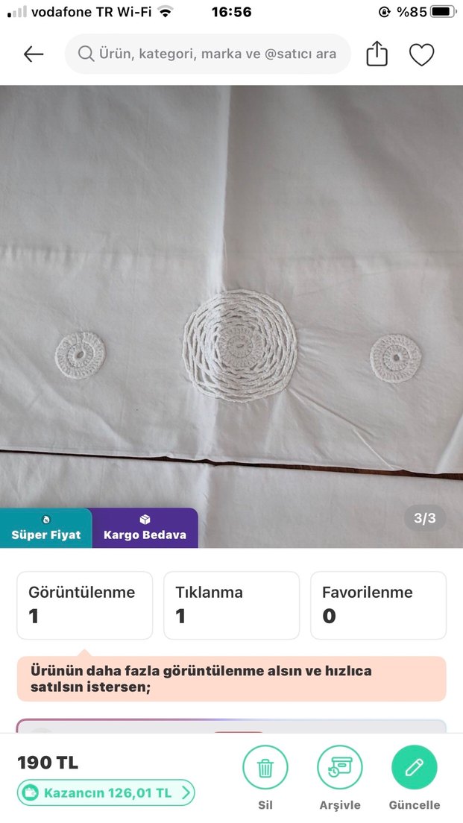Viewport: 463px width, 823px height.
Task: Tap the Sil trash icon
Action: point(265,767)
